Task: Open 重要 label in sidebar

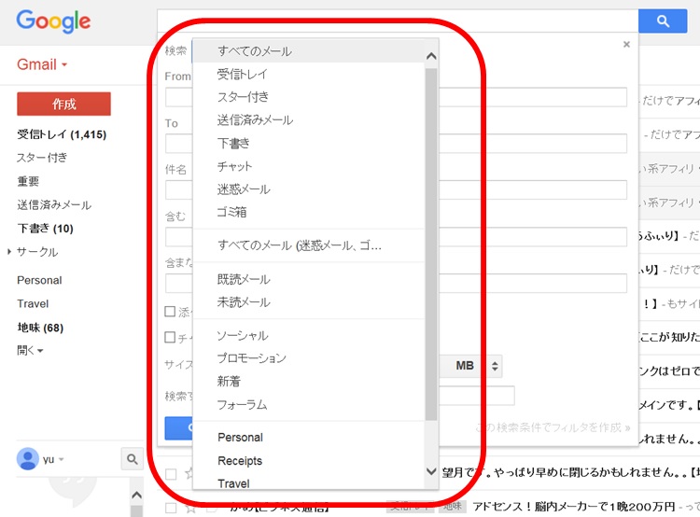Action: coord(28,181)
